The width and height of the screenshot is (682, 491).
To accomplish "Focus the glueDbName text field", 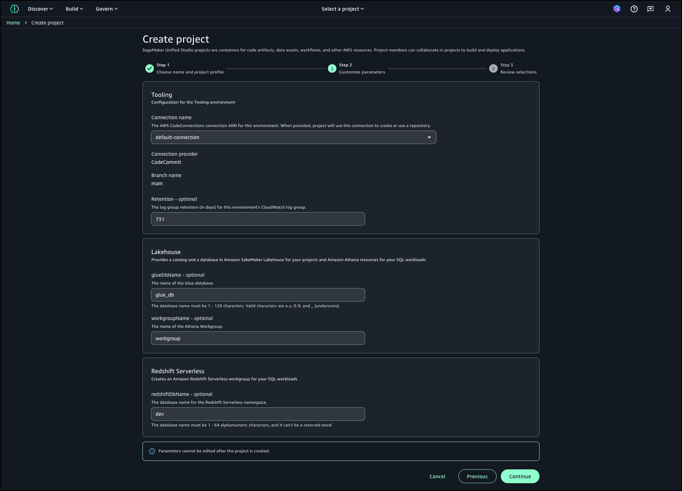I will tap(258, 295).
